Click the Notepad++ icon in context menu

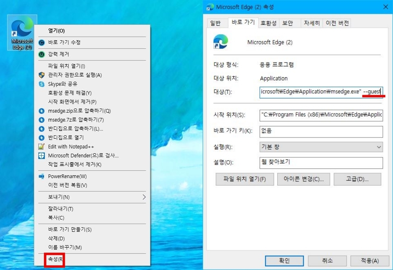(x=42, y=146)
